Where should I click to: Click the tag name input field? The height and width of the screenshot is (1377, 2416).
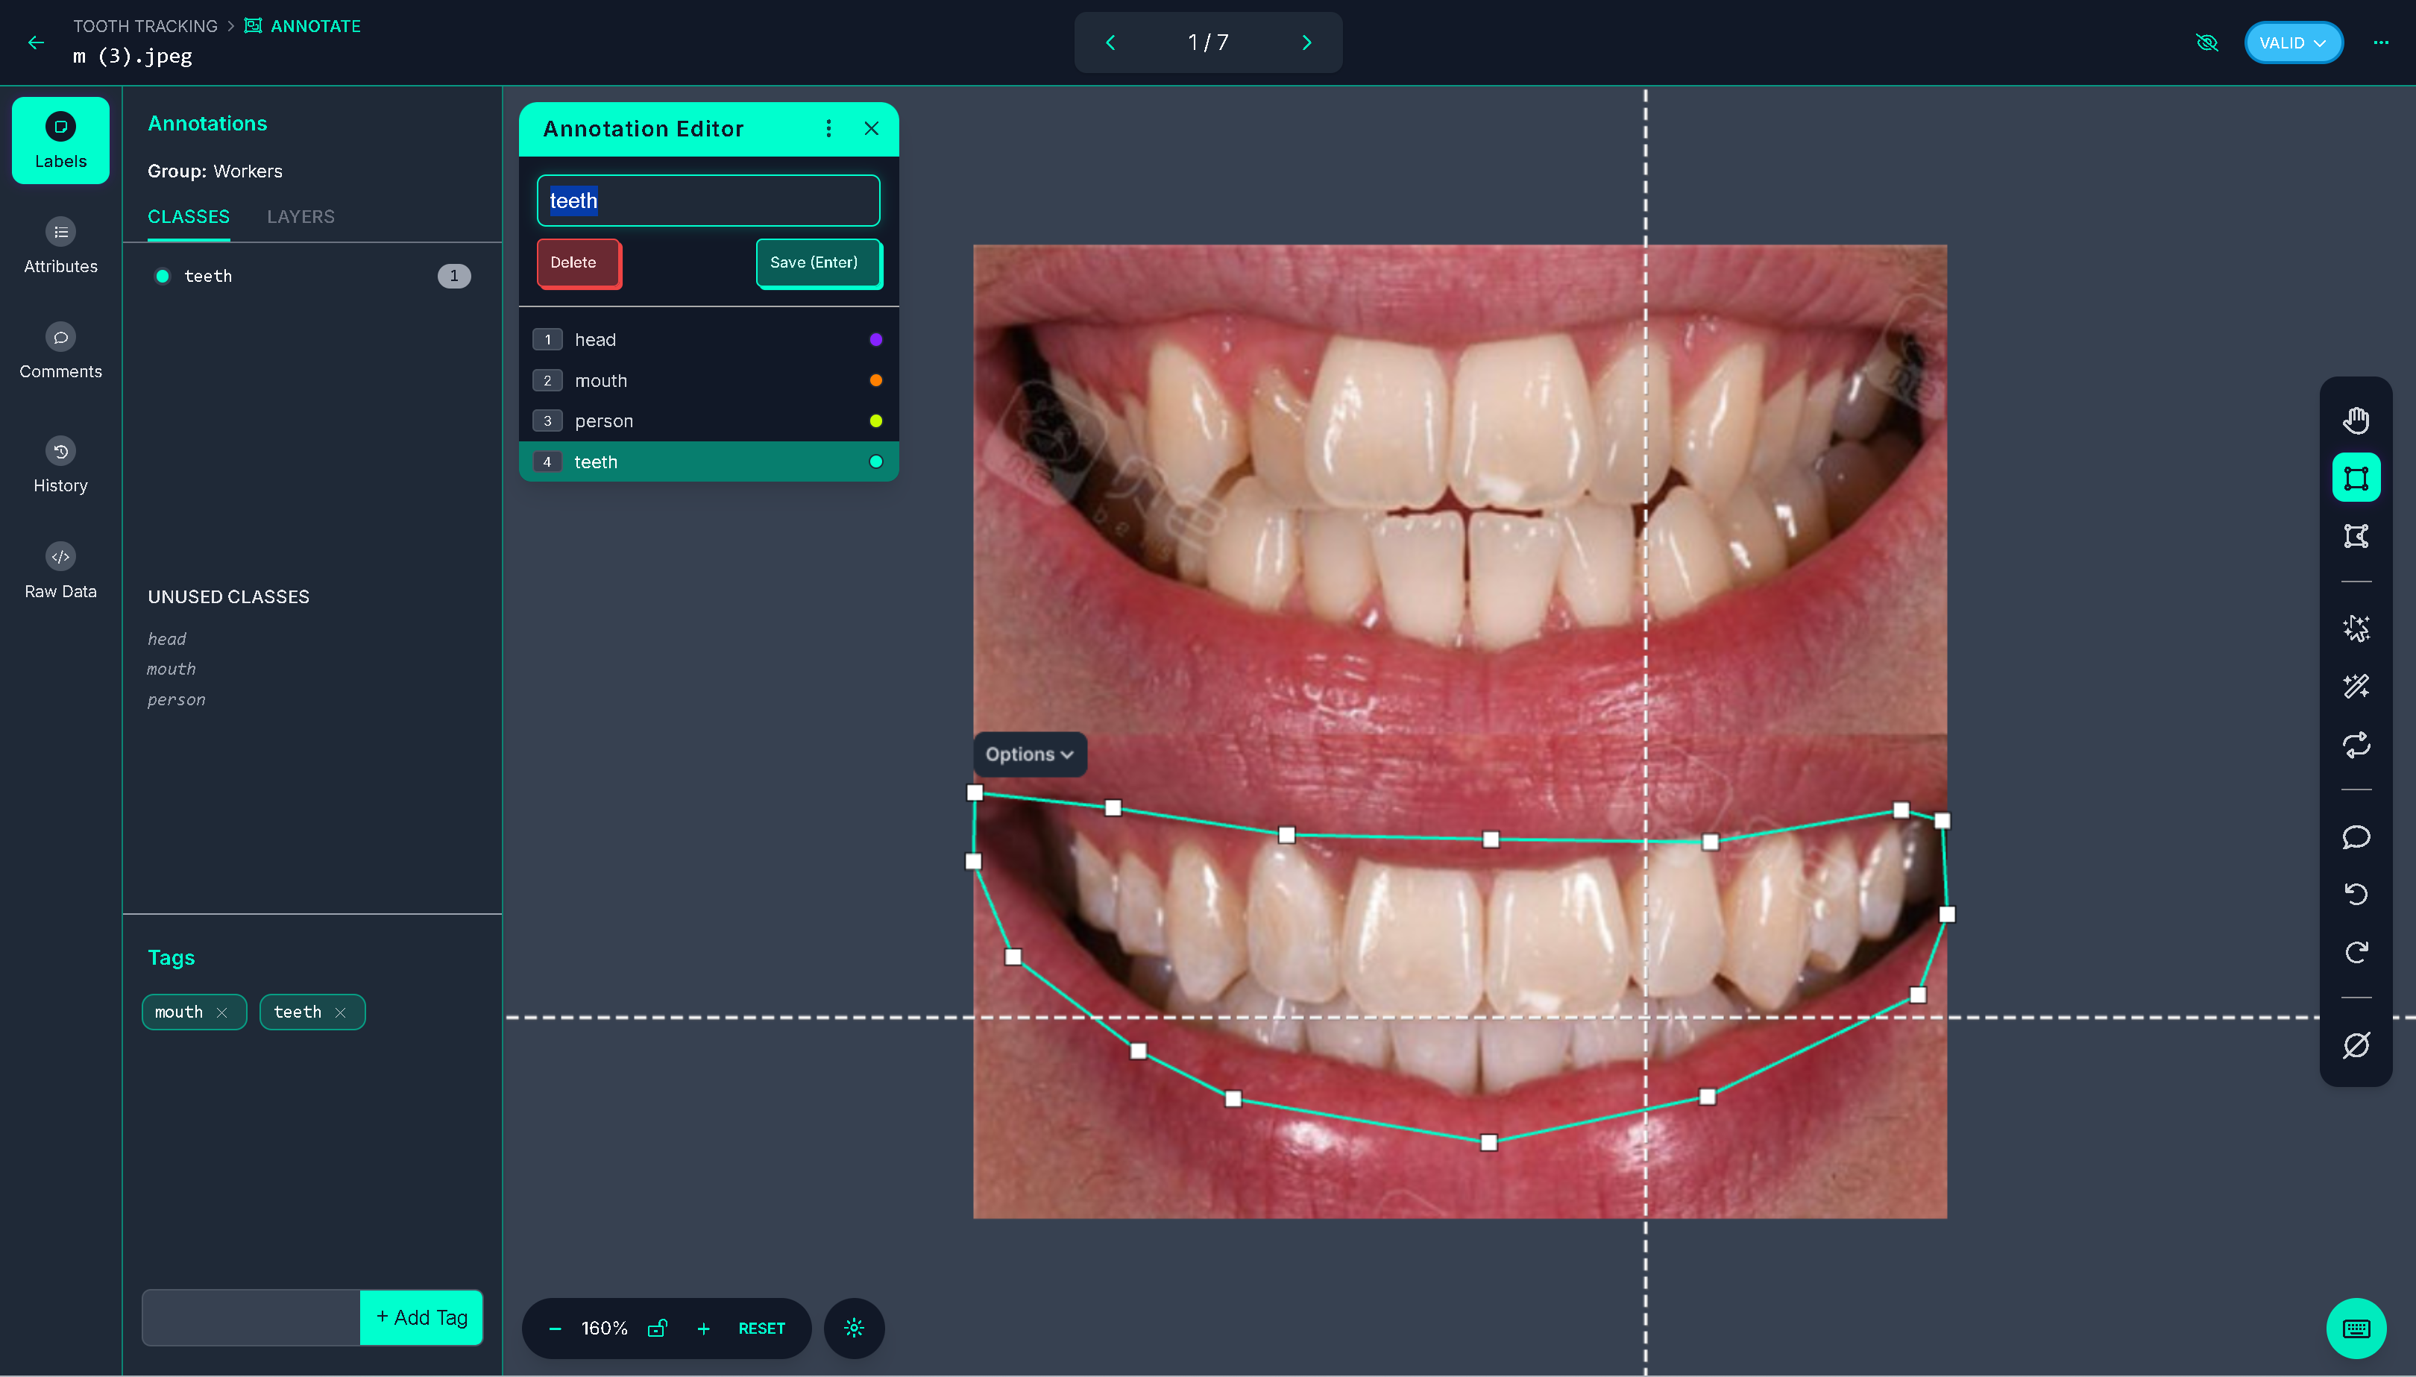251,1317
